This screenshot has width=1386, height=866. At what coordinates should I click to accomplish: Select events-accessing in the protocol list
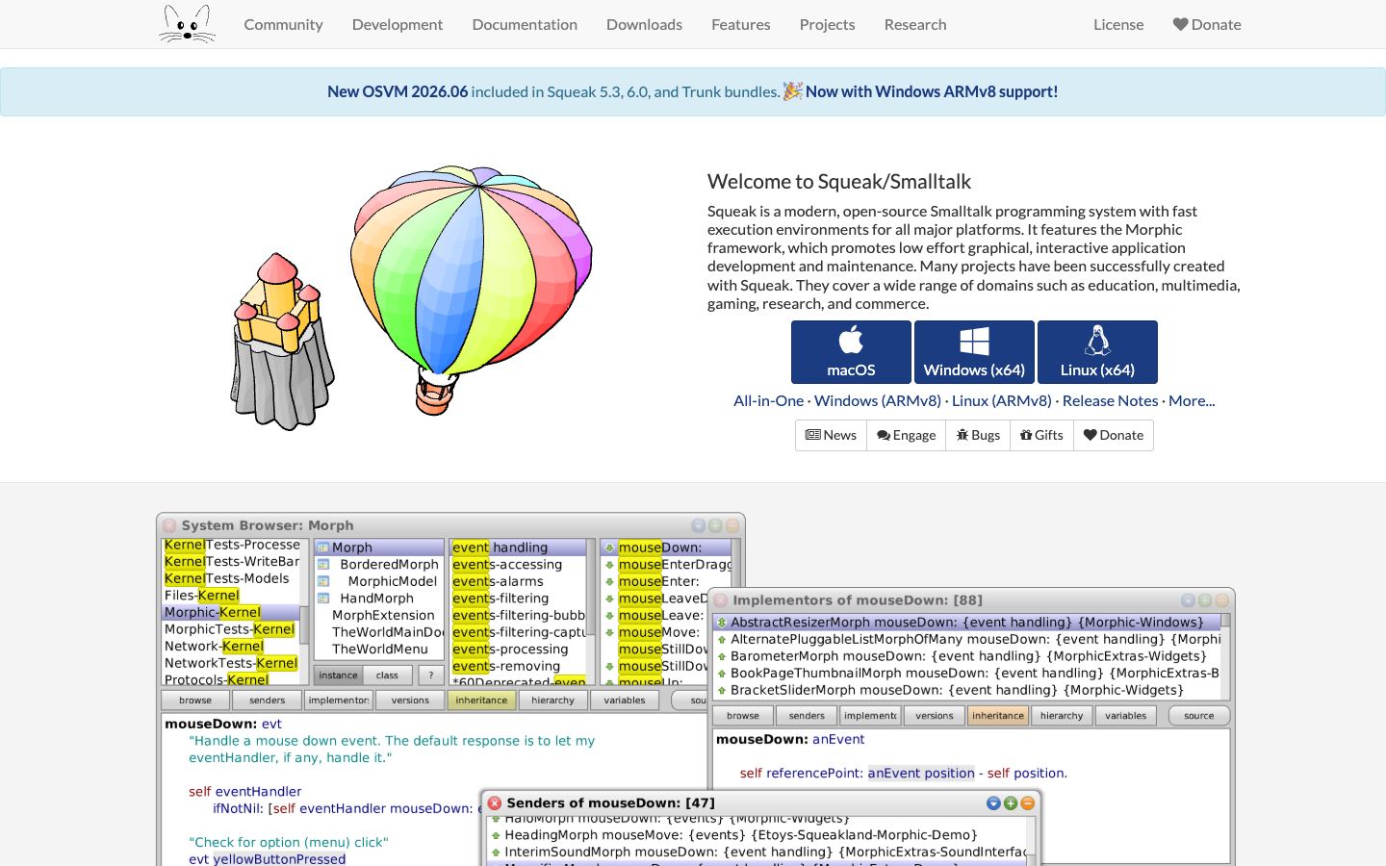click(x=518, y=565)
